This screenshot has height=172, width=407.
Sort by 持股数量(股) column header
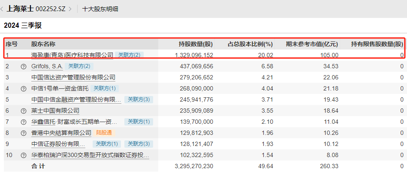[196, 44]
